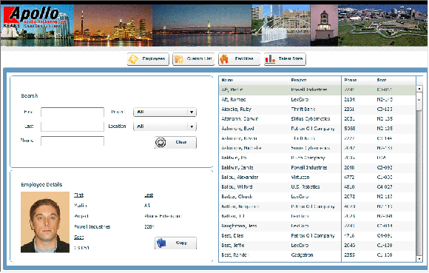Image resolution: width=429 pixels, height=273 pixels.
Task: Click the 'Thrift Bank' cell in Alcocke row
Action: tap(303, 109)
